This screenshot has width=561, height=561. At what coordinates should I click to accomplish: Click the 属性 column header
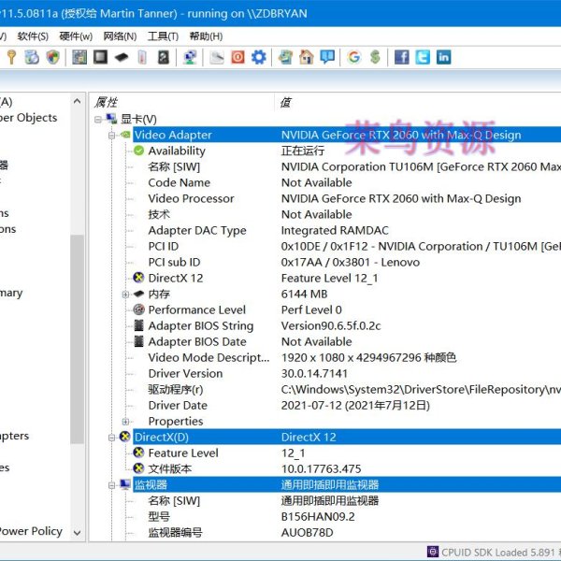point(181,102)
